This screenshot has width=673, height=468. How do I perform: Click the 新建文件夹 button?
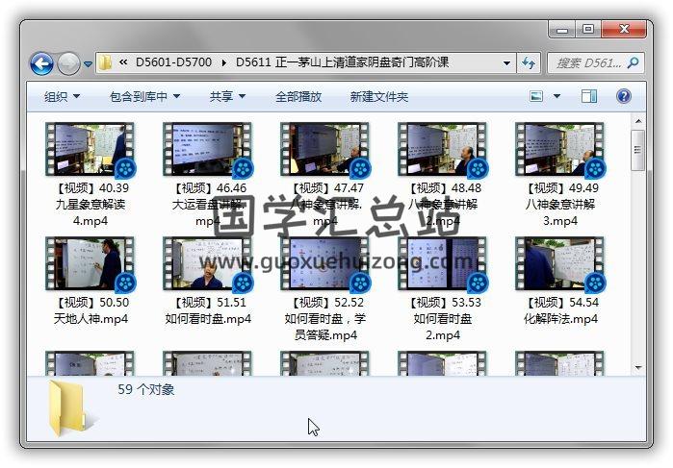tap(378, 97)
